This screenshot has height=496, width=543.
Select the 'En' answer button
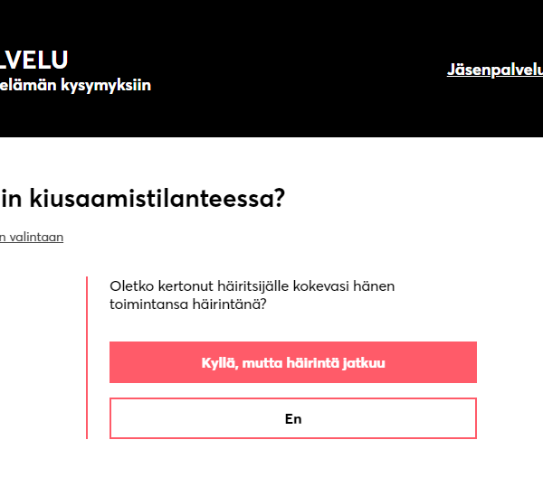coord(293,418)
